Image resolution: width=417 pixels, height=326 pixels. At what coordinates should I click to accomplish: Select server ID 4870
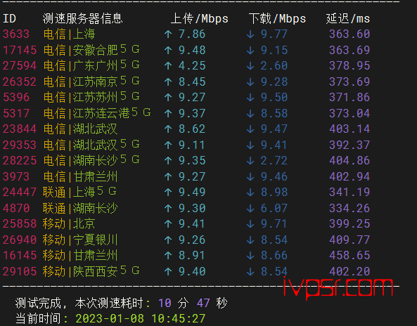tap(16, 208)
